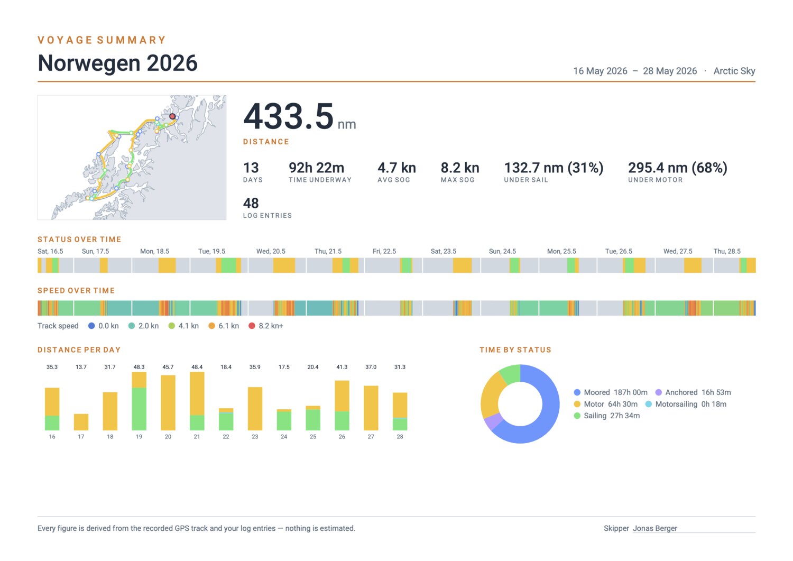This screenshot has height=561, width=793.
Task: Click the '48' log entries value
Action: (x=251, y=204)
